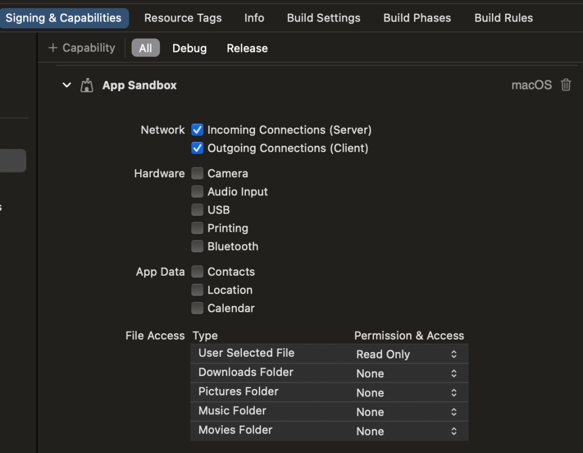Tick the Audio Input checkbox
Image resolution: width=583 pixels, height=453 pixels.
(198, 191)
